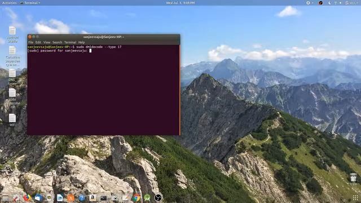The width and height of the screenshot is (361, 203).
Task: Click the Activities button in top bar
Action: (9, 3)
